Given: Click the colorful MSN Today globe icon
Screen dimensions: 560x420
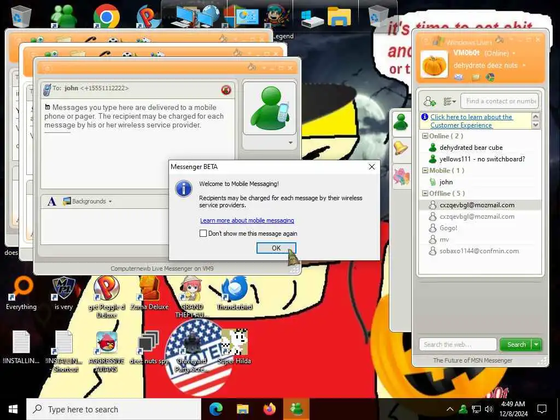Looking at the screenshot, I should coord(490,77).
